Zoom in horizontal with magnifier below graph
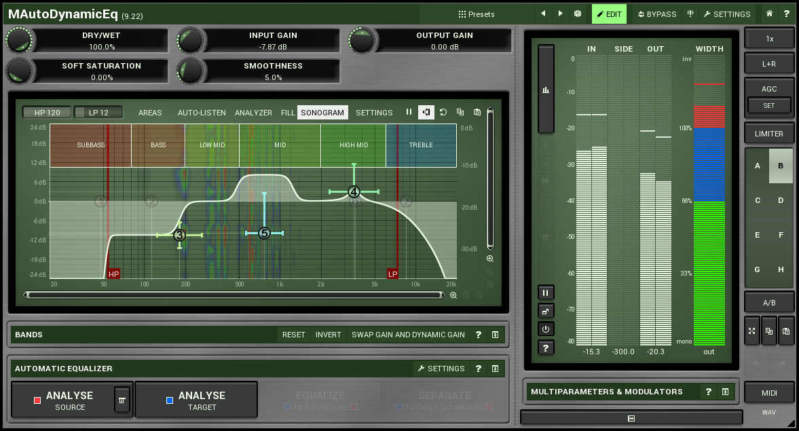Screen dimensions: 799x431 tap(453, 295)
